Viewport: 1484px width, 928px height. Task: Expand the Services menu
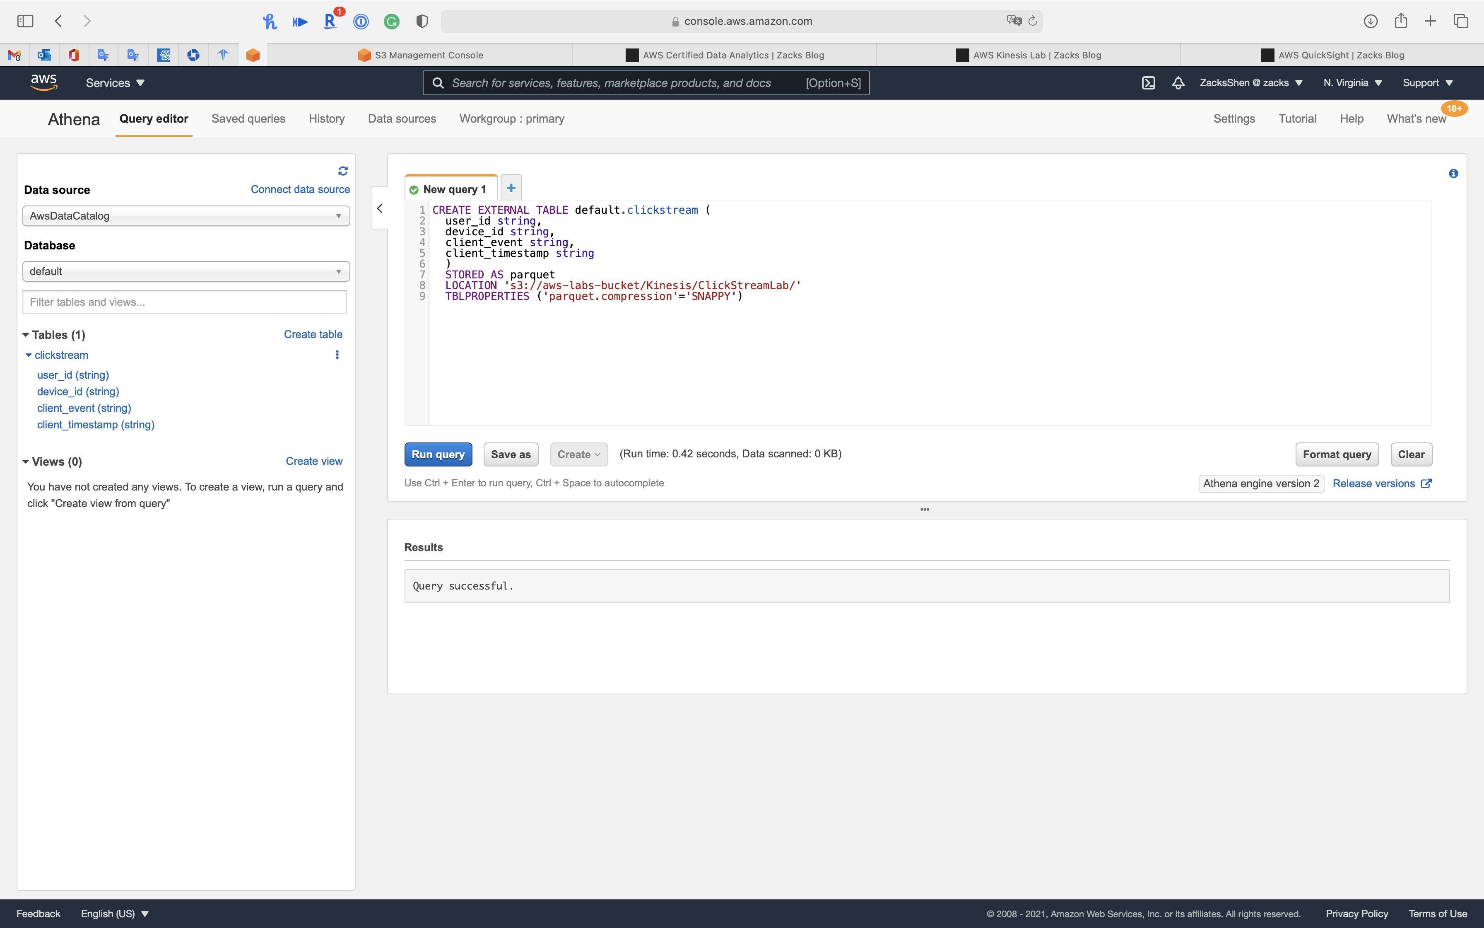point(115,83)
